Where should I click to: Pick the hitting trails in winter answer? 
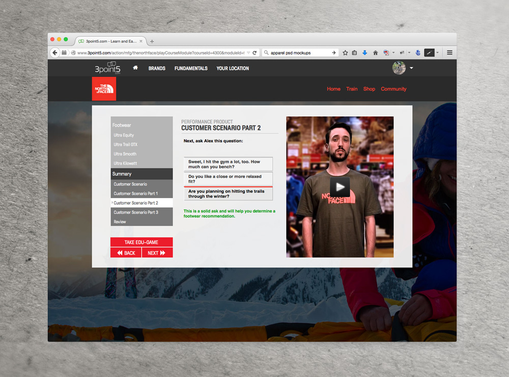coord(228,194)
